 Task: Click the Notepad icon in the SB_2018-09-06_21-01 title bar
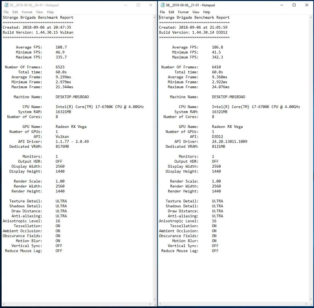click(x=162, y=5)
